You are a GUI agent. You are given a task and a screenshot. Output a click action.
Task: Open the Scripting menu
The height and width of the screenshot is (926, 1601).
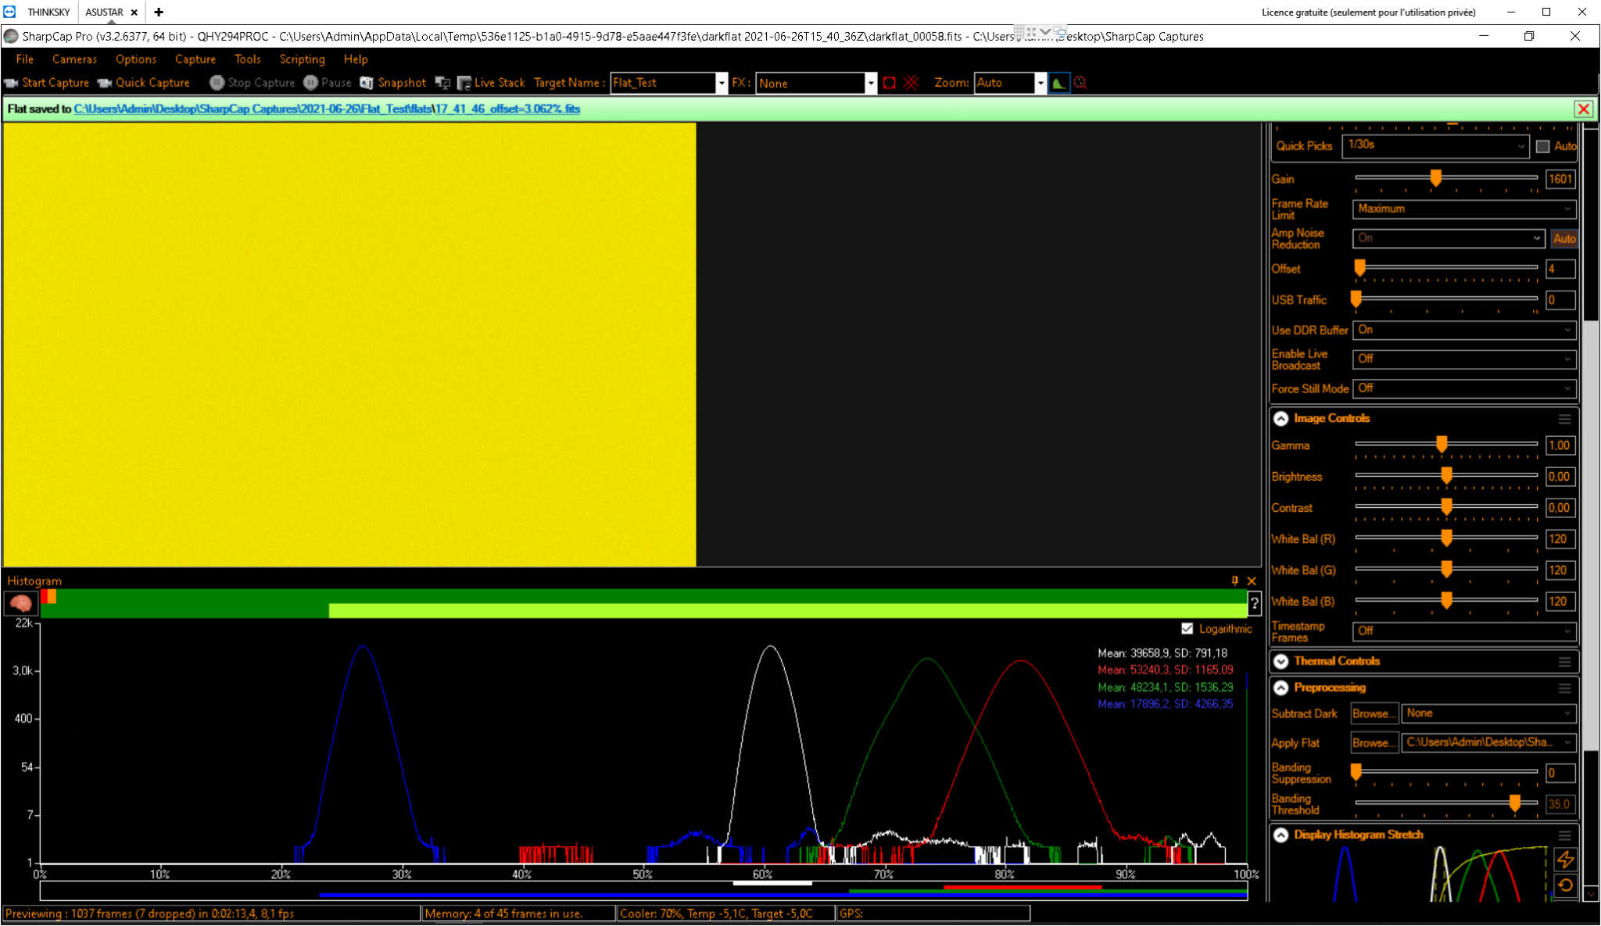(x=302, y=59)
